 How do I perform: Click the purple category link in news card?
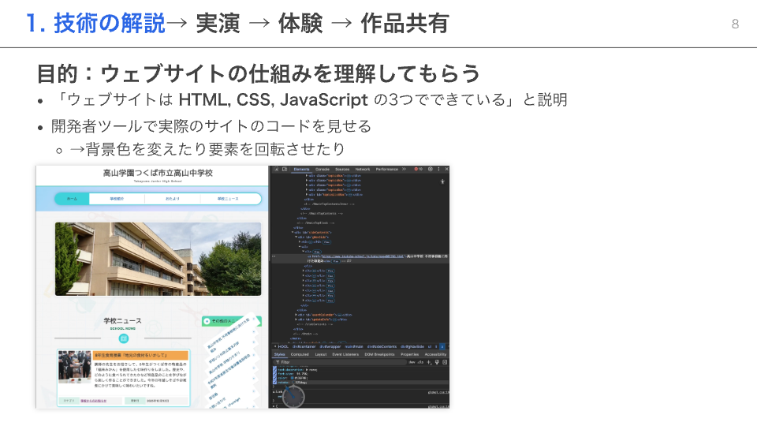[93, 401]
